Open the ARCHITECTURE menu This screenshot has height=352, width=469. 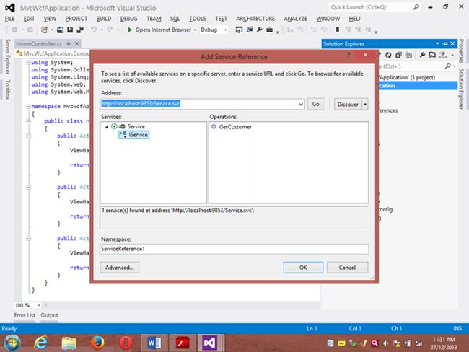click(x=257, y=18)
